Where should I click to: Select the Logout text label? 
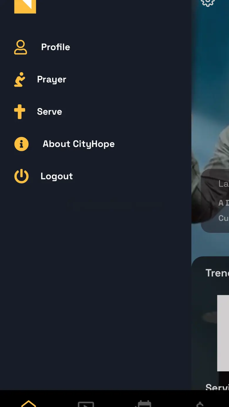[57, 176]
